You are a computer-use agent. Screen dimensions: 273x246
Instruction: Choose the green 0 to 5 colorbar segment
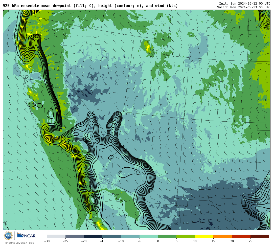pos(167,236)
